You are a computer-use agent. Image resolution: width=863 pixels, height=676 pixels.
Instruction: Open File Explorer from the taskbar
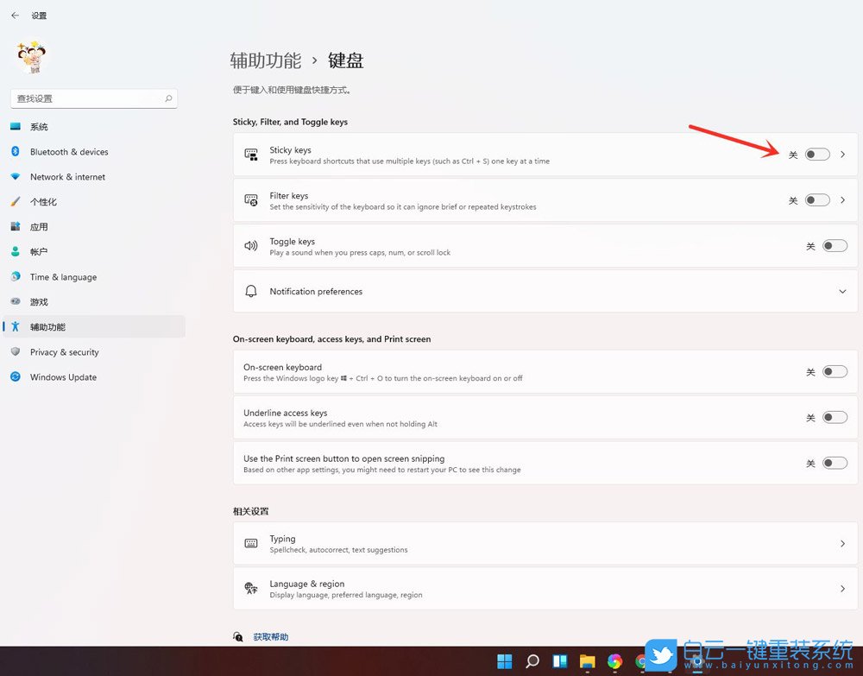[x=587, y=661]
